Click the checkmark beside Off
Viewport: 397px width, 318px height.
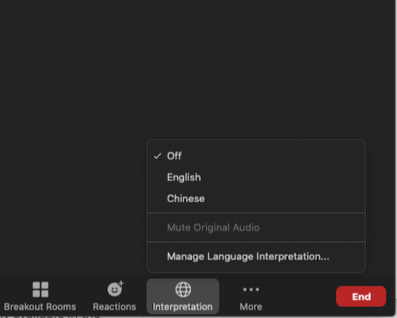coord(157,156)
